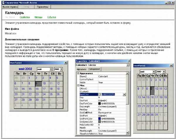Open the BackColor value dropdown arrow

pyautogui.click(x=124, y=94)
